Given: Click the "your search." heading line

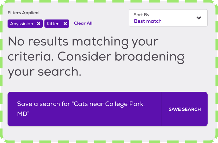Looking at the screenshot, I should coord(44,72).
